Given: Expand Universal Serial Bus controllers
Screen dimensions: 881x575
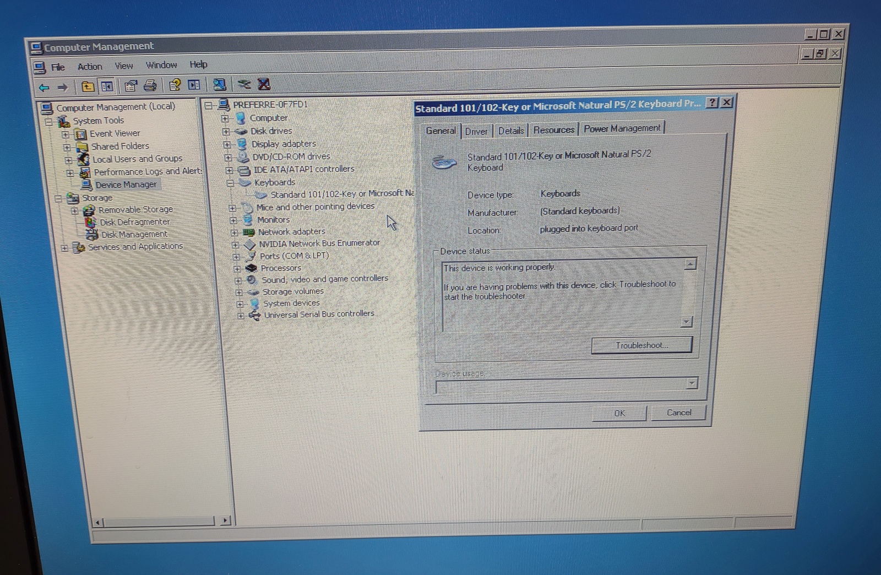Looking at the screenshot, I should [241, 316].
